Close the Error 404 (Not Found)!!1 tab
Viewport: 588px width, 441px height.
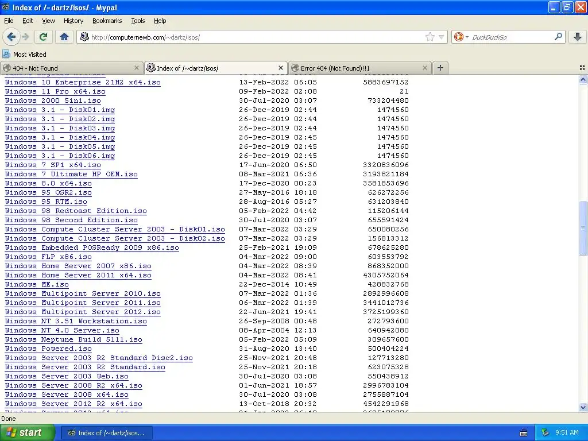pyautogui.click(x=424, y=68)
